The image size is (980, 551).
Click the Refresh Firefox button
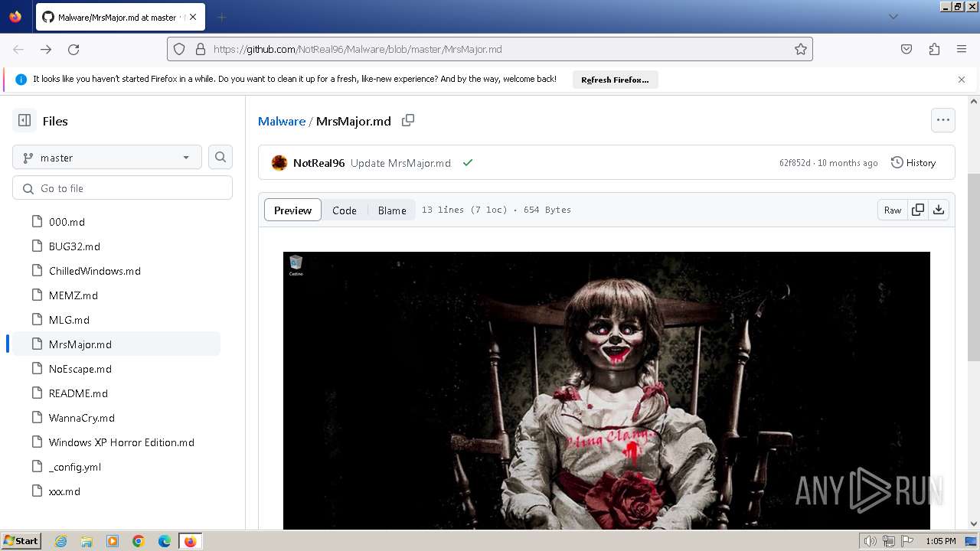pyautogui.click(x=615, y=80)
